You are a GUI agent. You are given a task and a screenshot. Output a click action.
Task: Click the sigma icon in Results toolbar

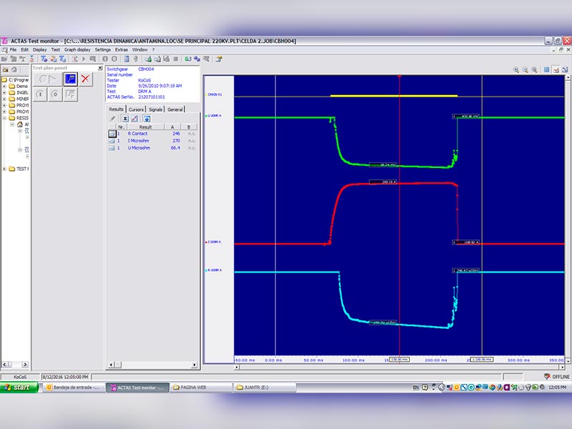pos(124,118)
